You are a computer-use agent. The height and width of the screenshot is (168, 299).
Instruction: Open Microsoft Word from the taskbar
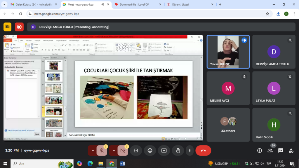[x=122, y=164]
